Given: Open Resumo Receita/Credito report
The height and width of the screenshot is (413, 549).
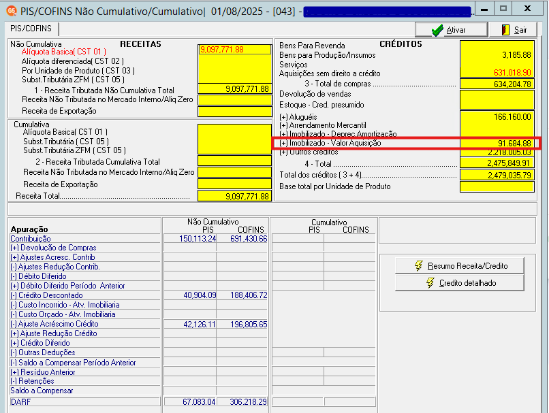Looking at the screenshot, I should [459, 266].
